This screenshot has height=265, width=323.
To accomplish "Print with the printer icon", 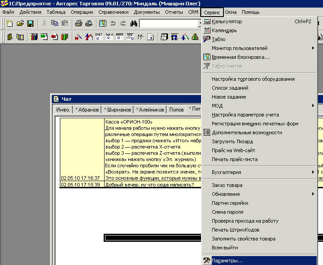I will (x=79, y=24).
